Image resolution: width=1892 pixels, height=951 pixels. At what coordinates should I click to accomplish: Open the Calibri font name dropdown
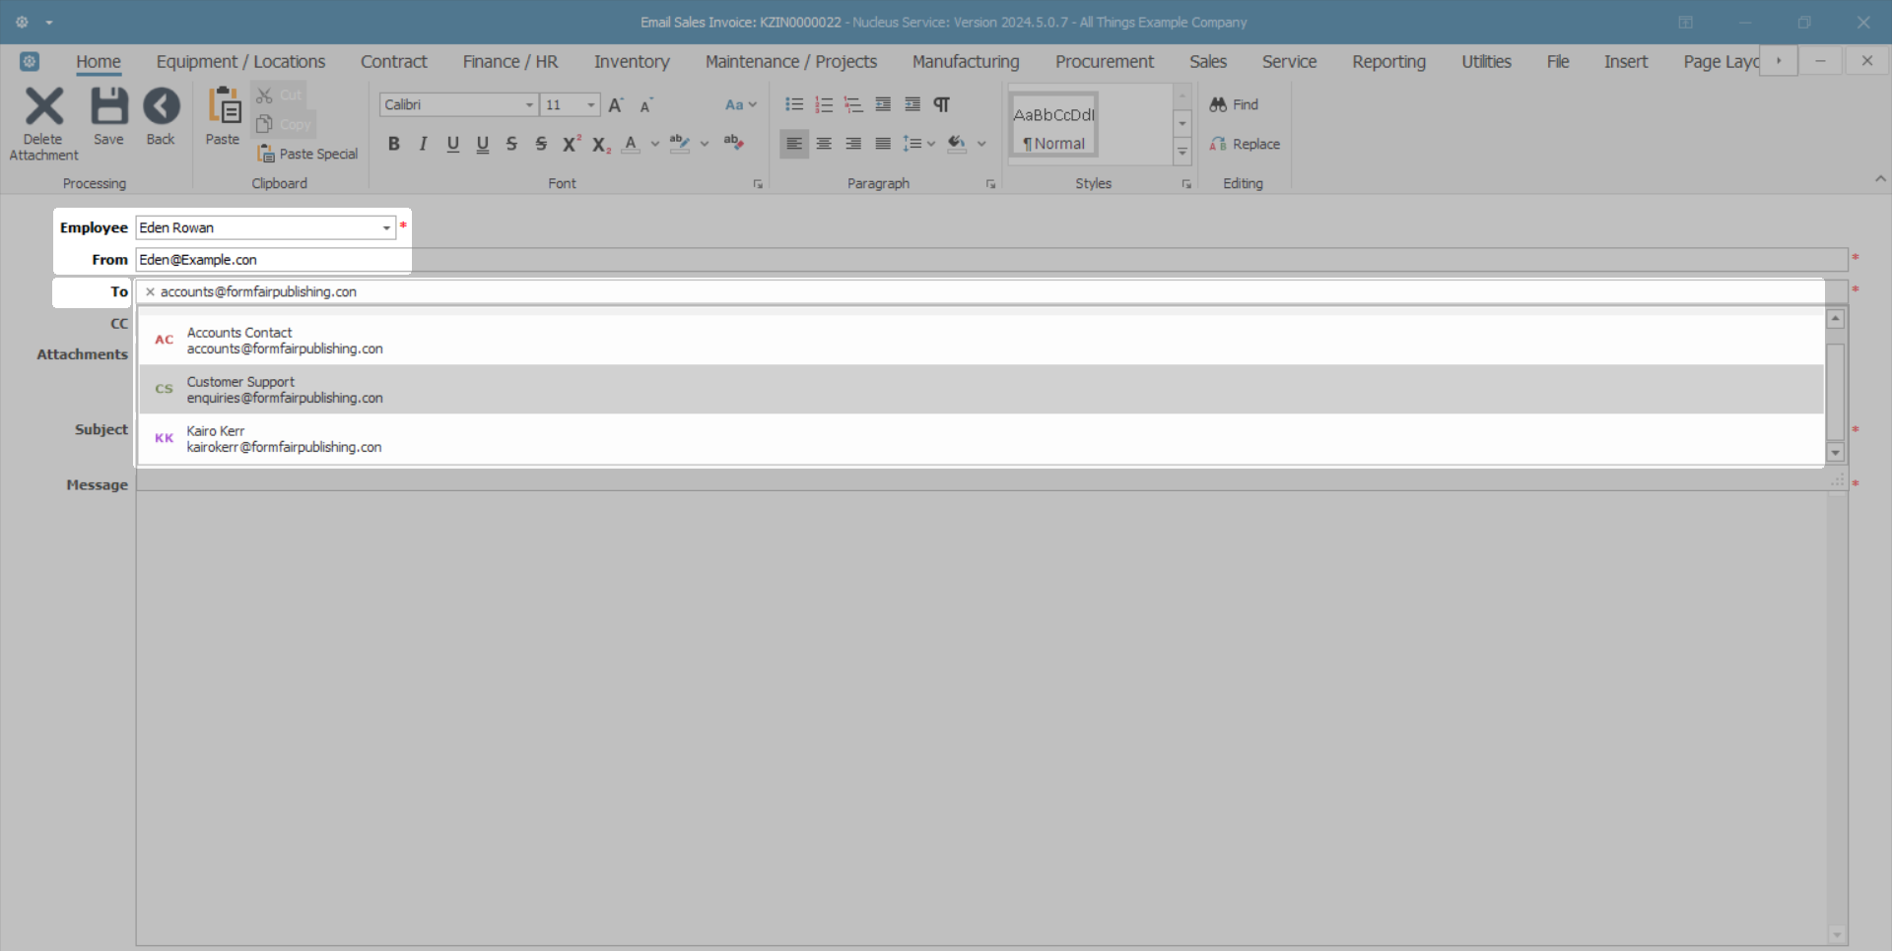point(529,104)
